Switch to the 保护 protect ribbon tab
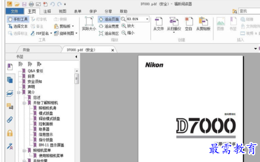260x162 pixels. (x=93, y=11)
